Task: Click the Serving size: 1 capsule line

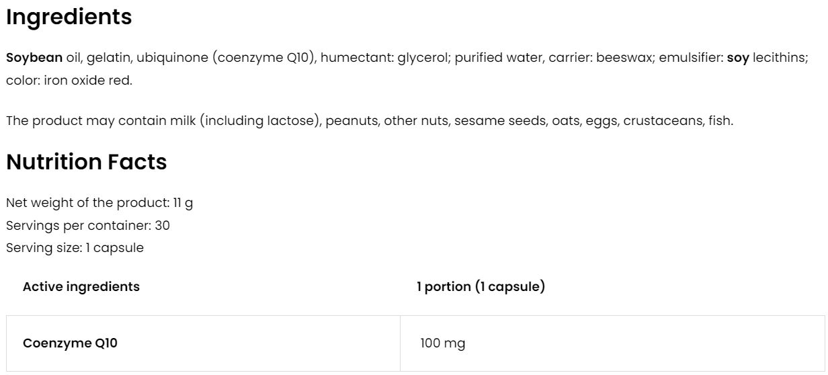Action: [x=75, y=247]
